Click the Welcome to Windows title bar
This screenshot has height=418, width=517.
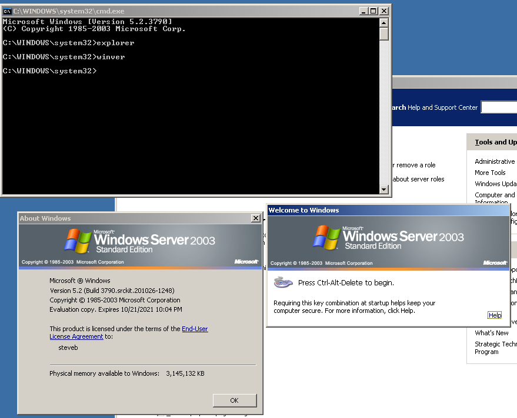pyautogui.click(x=388, y=210)
